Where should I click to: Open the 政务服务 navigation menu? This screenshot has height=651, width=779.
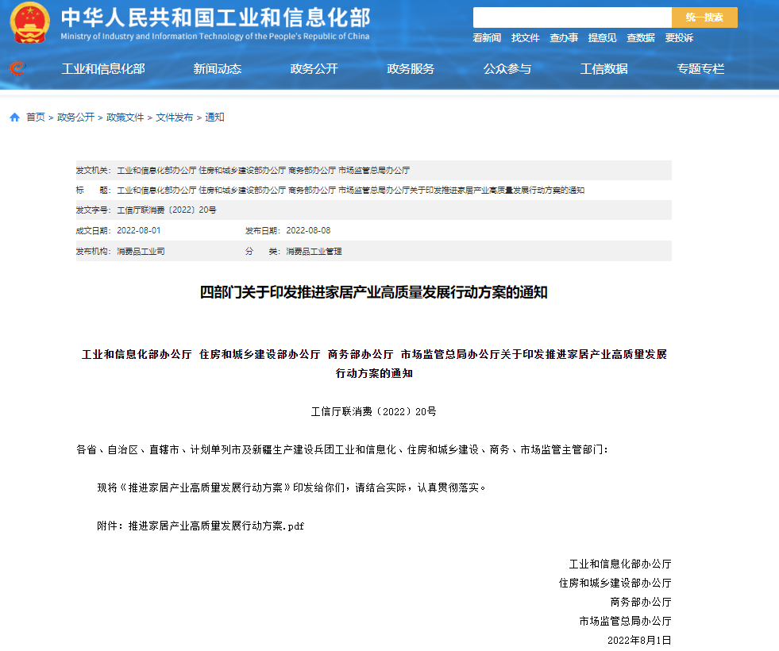click(410, 69)
